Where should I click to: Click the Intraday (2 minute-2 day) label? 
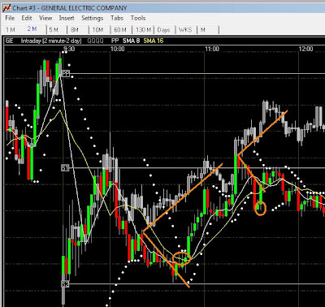(x=51, y=41)
